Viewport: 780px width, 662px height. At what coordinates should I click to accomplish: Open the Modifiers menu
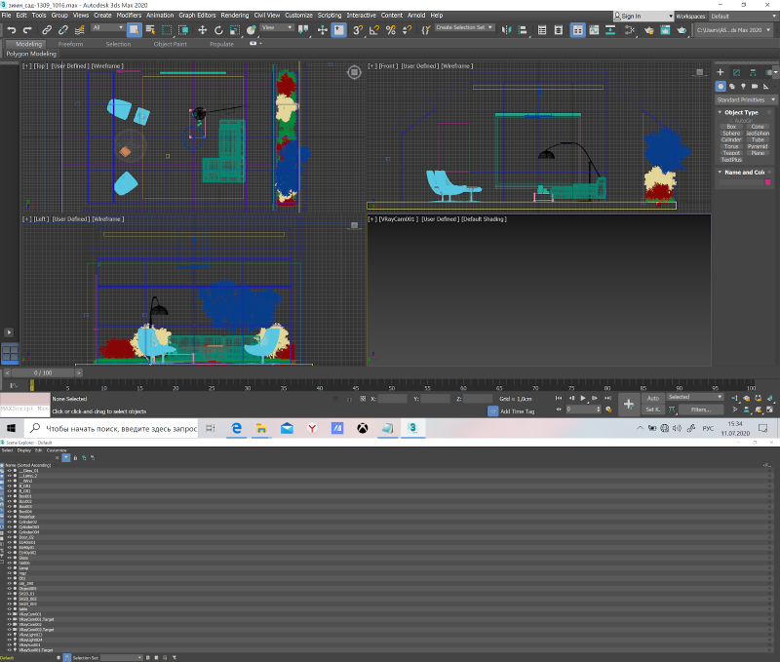point(129,16)
